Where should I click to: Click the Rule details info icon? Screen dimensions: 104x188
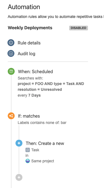coord(11,43)
